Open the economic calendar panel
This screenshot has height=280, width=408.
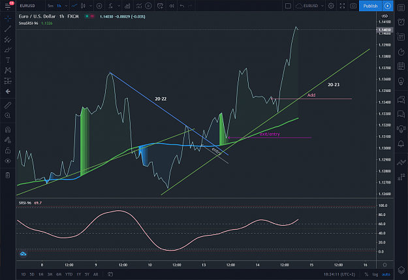[401, 67]
